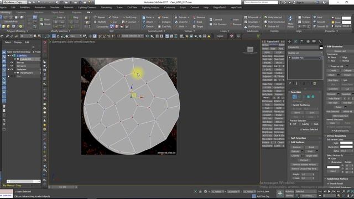Click Hide Selected in Visibility ribbon
This screenshot has height=199, width=354.
coord(273,17)
